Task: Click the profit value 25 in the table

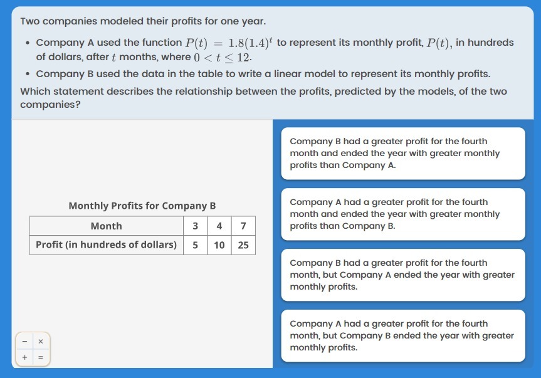Action: point(243,245)
